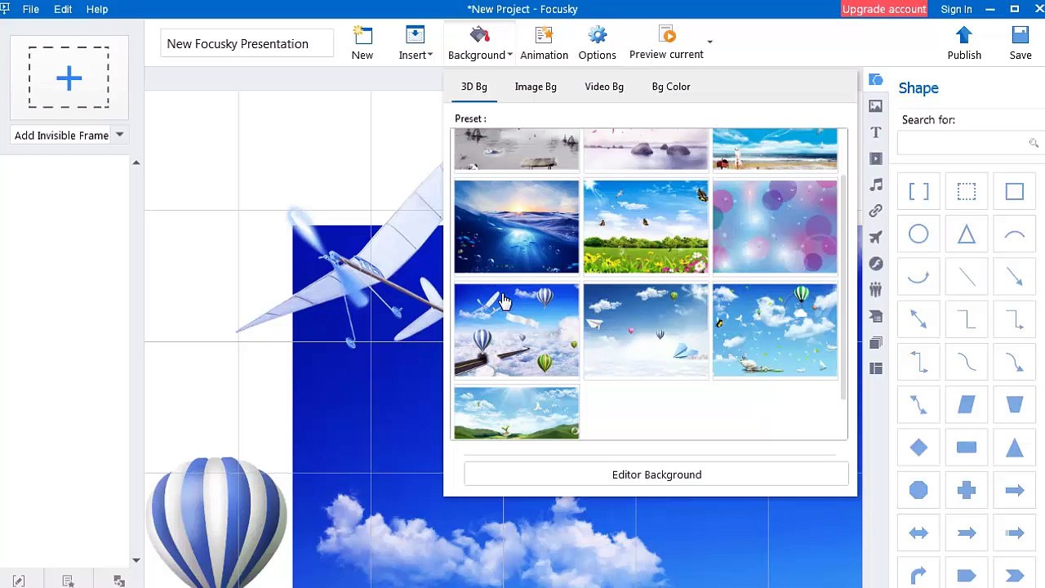
Task: Open the Animation editor
Action: point(544,43)
